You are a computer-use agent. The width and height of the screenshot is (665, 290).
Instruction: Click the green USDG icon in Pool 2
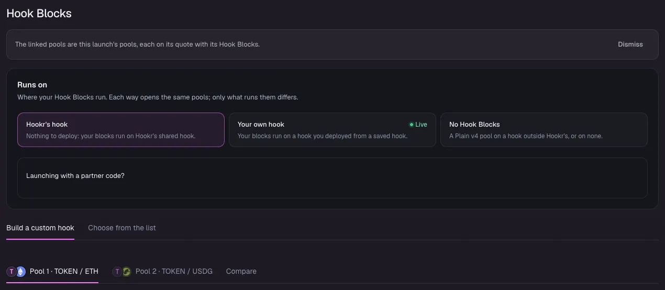(x=126, y=272)
